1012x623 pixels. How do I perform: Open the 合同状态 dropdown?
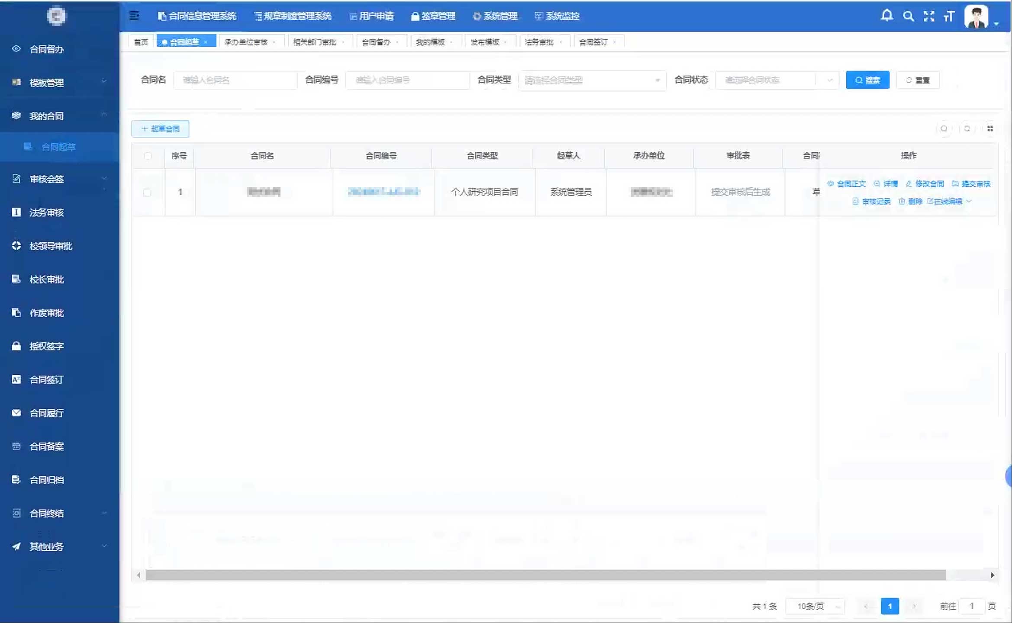point(777,80)
